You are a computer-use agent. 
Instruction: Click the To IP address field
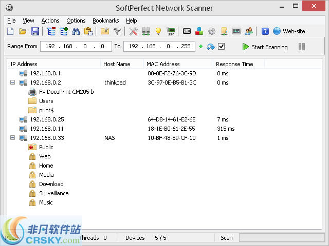click(159, 46)
